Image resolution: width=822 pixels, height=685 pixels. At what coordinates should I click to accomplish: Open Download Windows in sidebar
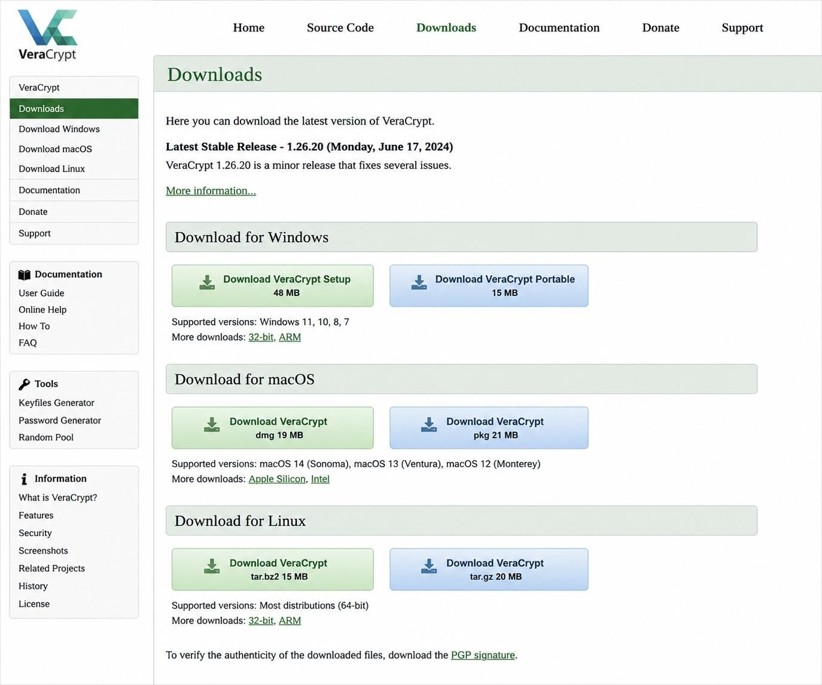74,129
